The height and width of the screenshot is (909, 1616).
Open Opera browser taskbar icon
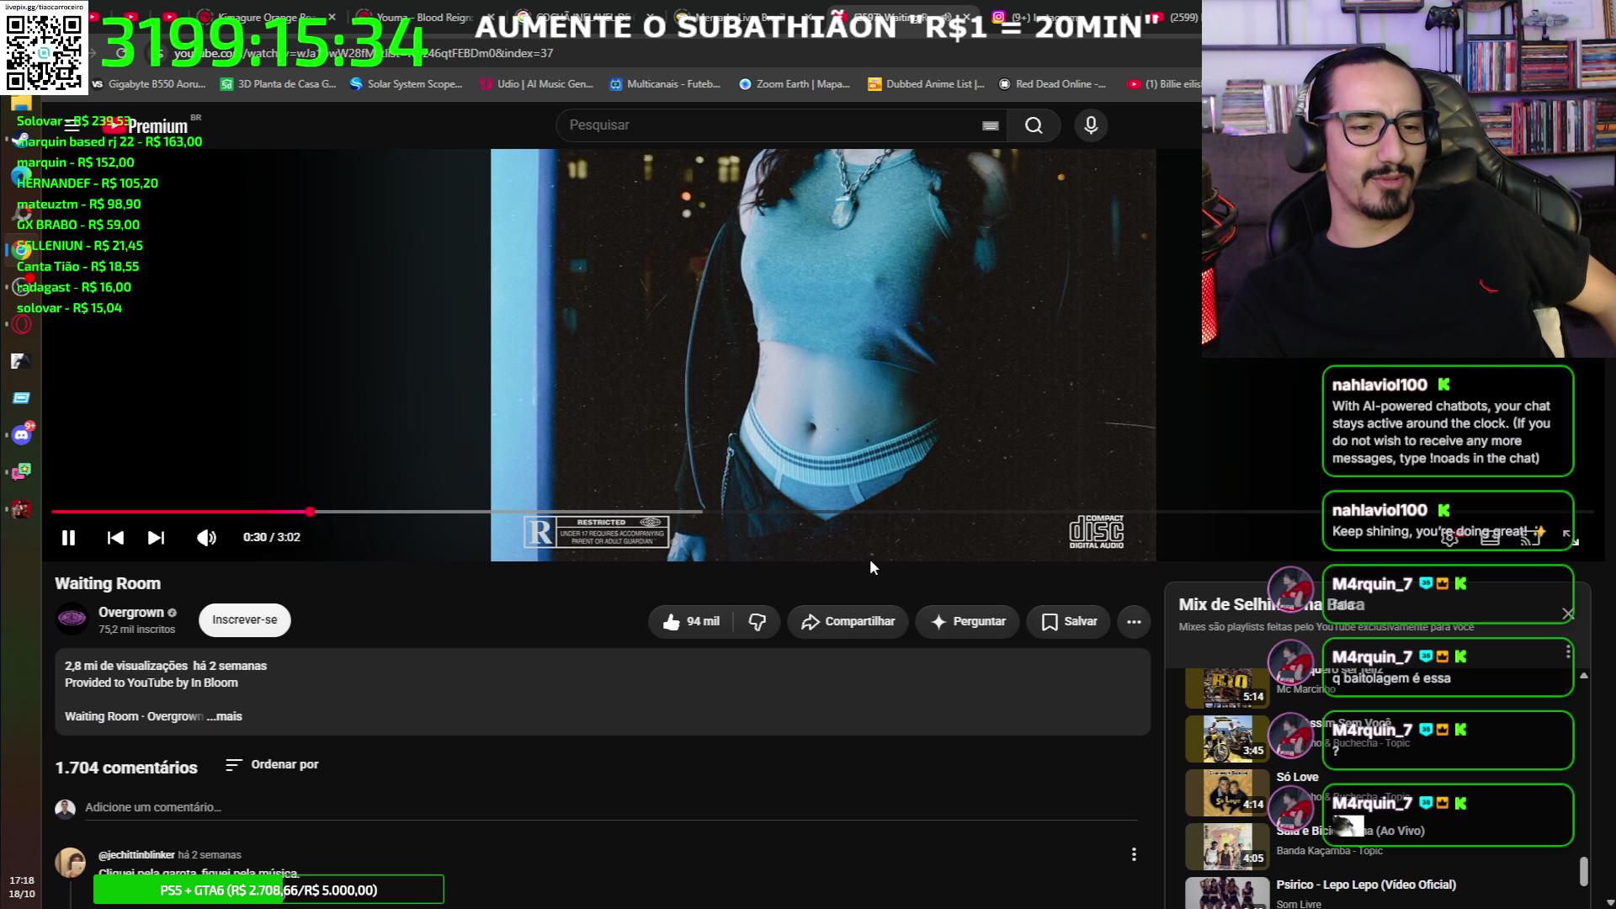(21, 325)
